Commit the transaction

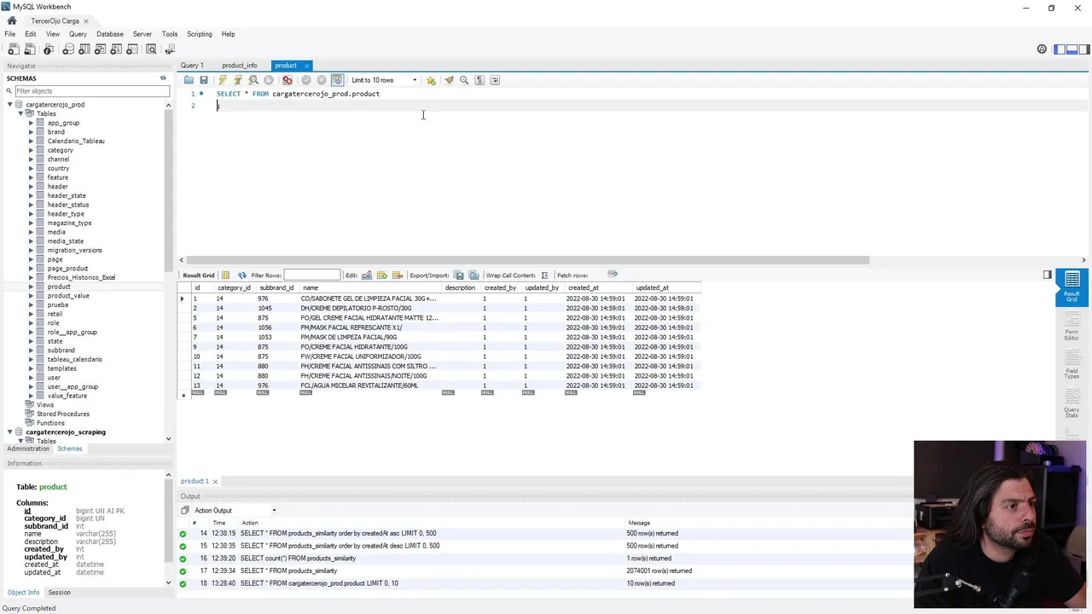pyautogui.click(x=306, y=80)
